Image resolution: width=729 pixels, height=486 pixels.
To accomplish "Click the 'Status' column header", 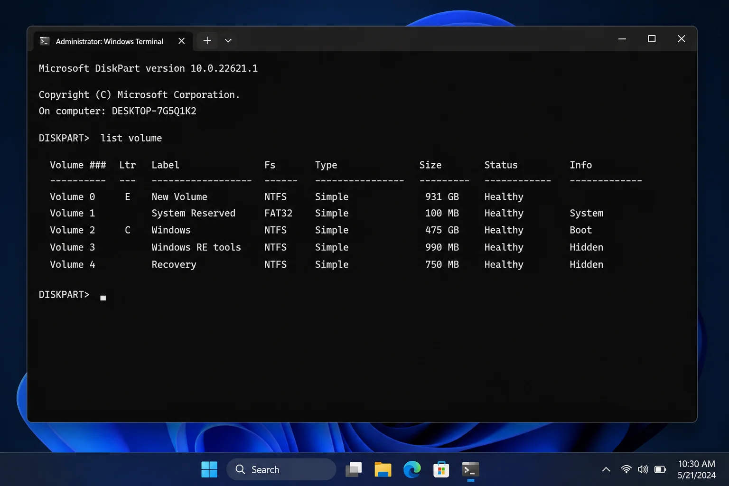I will point(501,165).
